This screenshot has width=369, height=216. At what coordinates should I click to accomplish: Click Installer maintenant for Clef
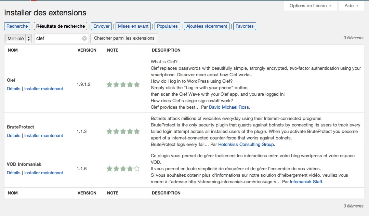point(43,89)
